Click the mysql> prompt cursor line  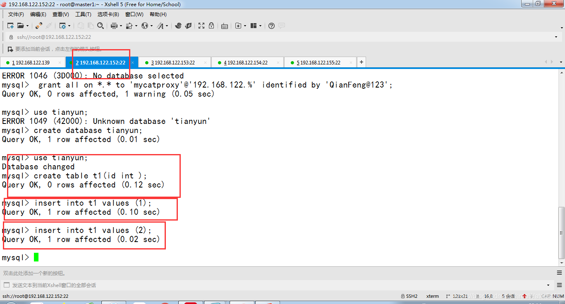[20, 258]
